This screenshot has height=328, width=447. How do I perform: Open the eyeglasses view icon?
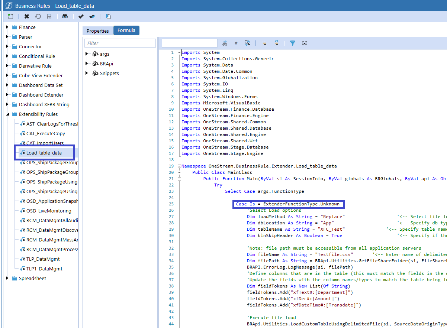304,43
